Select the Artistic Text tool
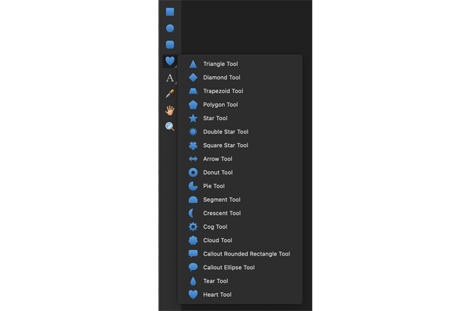 coord(170,78)
